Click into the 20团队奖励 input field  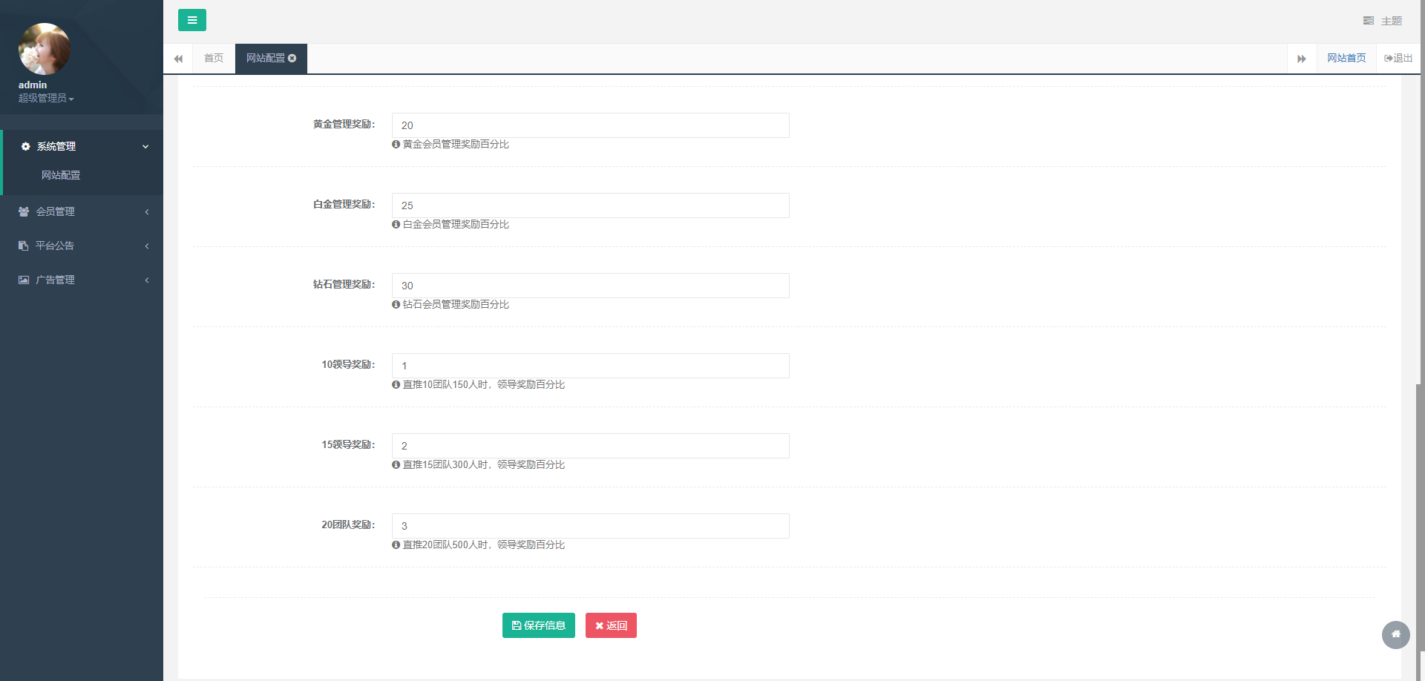(x=590, y=526)
